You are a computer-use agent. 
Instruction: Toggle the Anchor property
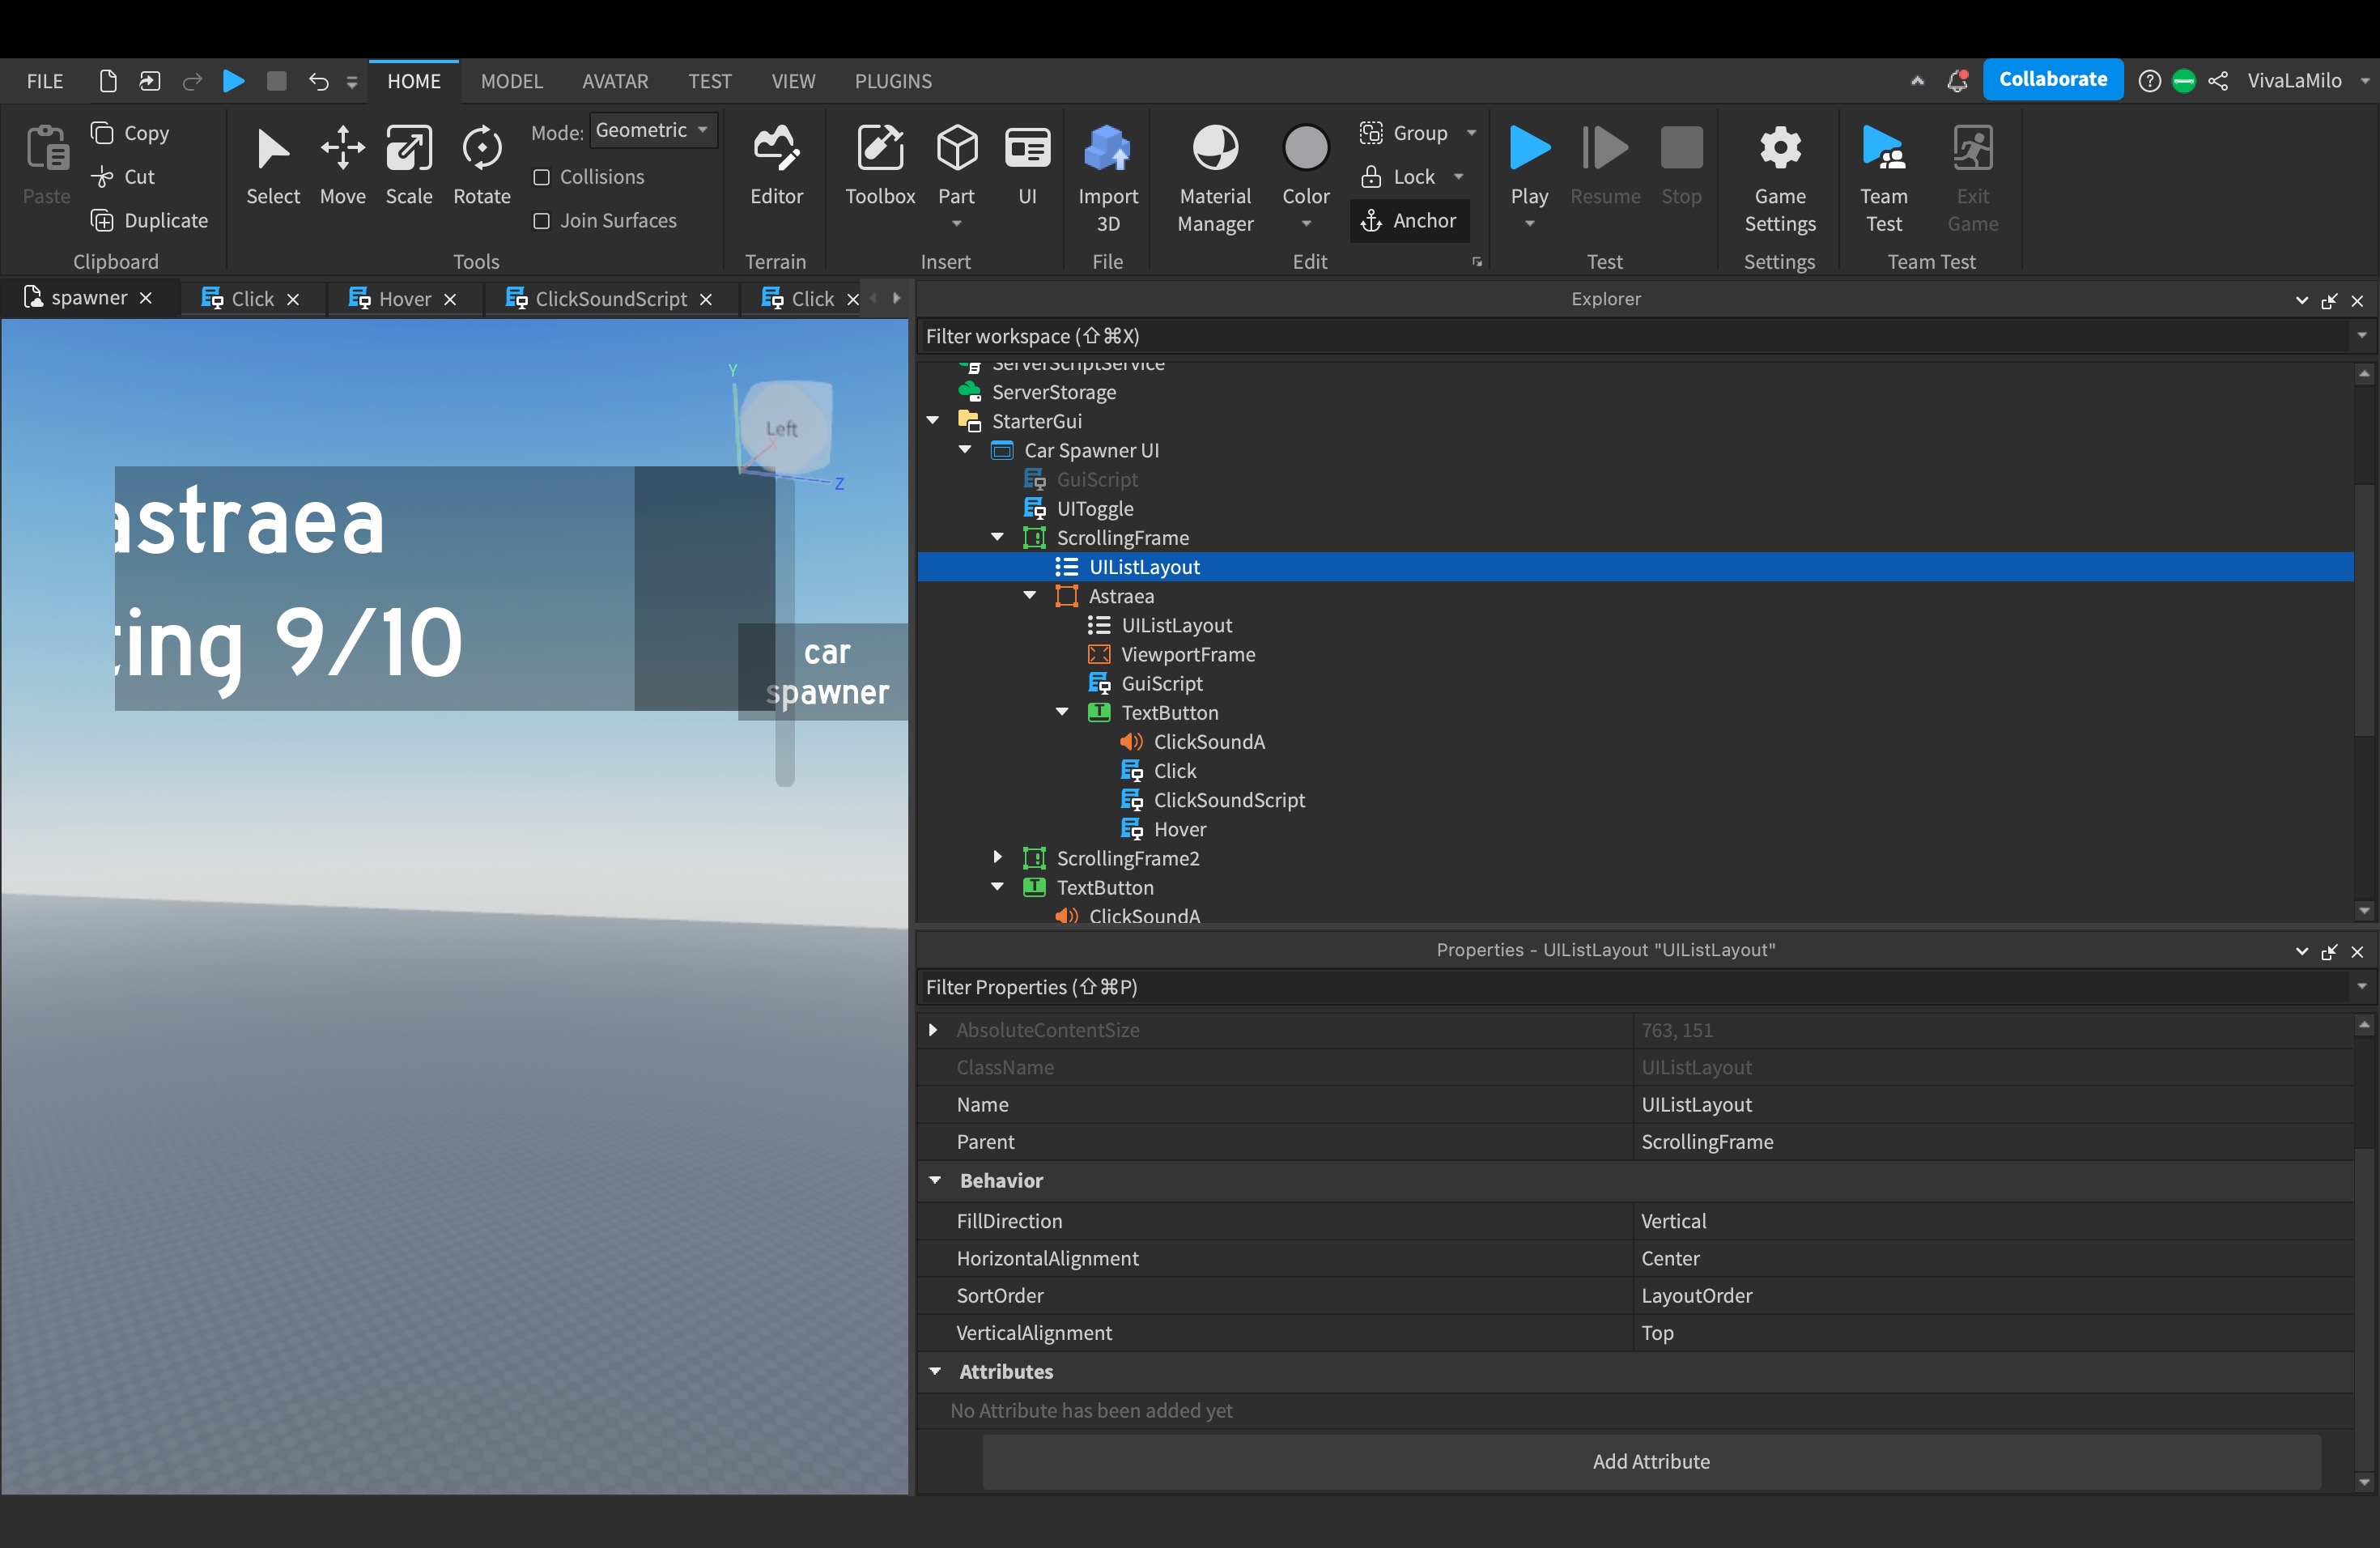click(x=1410, y=220)
